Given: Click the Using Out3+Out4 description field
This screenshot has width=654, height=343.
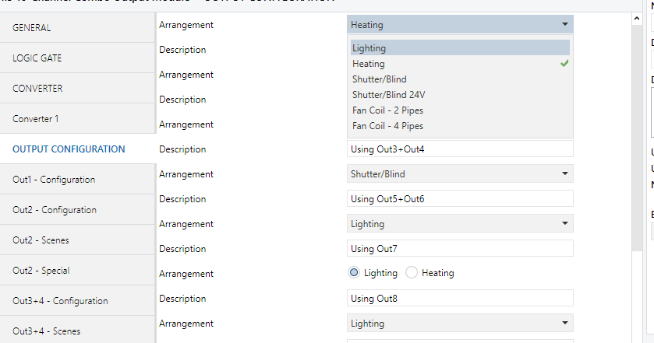Looking at the screenshot, I should tap(460, 149).
